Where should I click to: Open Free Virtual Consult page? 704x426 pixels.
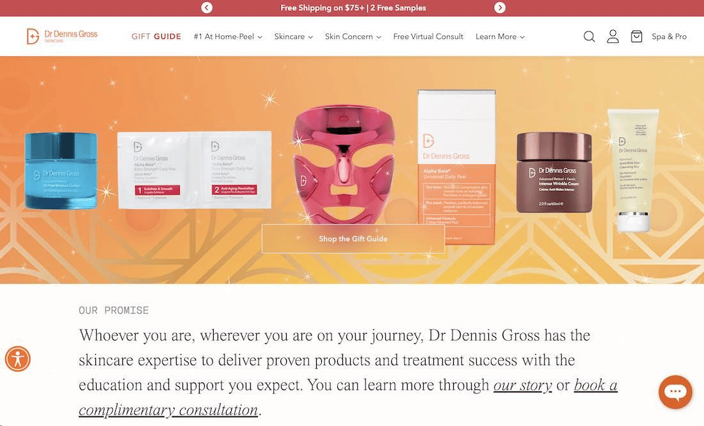pyautogui.click(x=428, y=37)
